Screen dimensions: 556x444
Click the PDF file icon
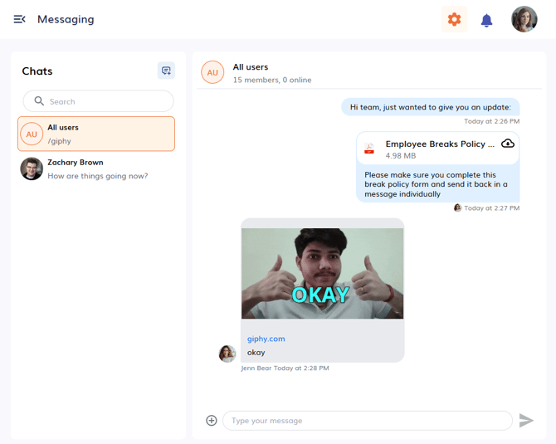[369, 149]
